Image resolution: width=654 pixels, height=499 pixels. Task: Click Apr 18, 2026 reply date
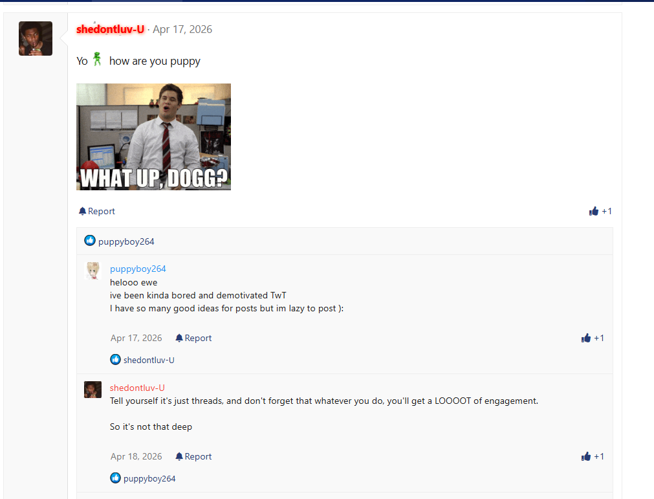pyautogui.click(x=136, y=456)
